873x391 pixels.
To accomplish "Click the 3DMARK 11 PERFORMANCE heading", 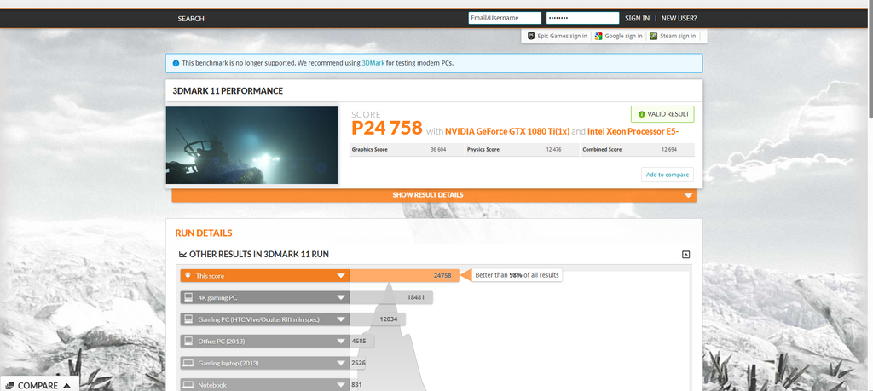I will [x=228, y=90].
